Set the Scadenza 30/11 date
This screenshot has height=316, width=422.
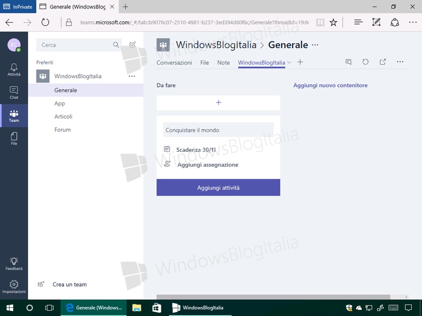click(196, 150)
